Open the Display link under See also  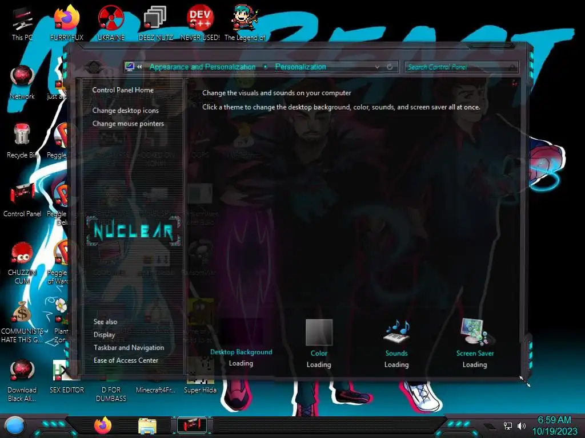click(x=104, y=335)
